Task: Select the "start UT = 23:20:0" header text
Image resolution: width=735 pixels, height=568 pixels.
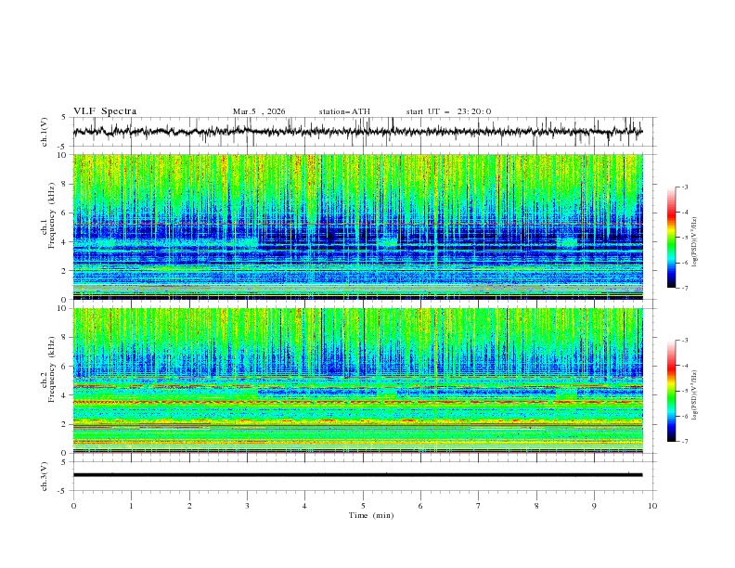Action: point(448,111)
